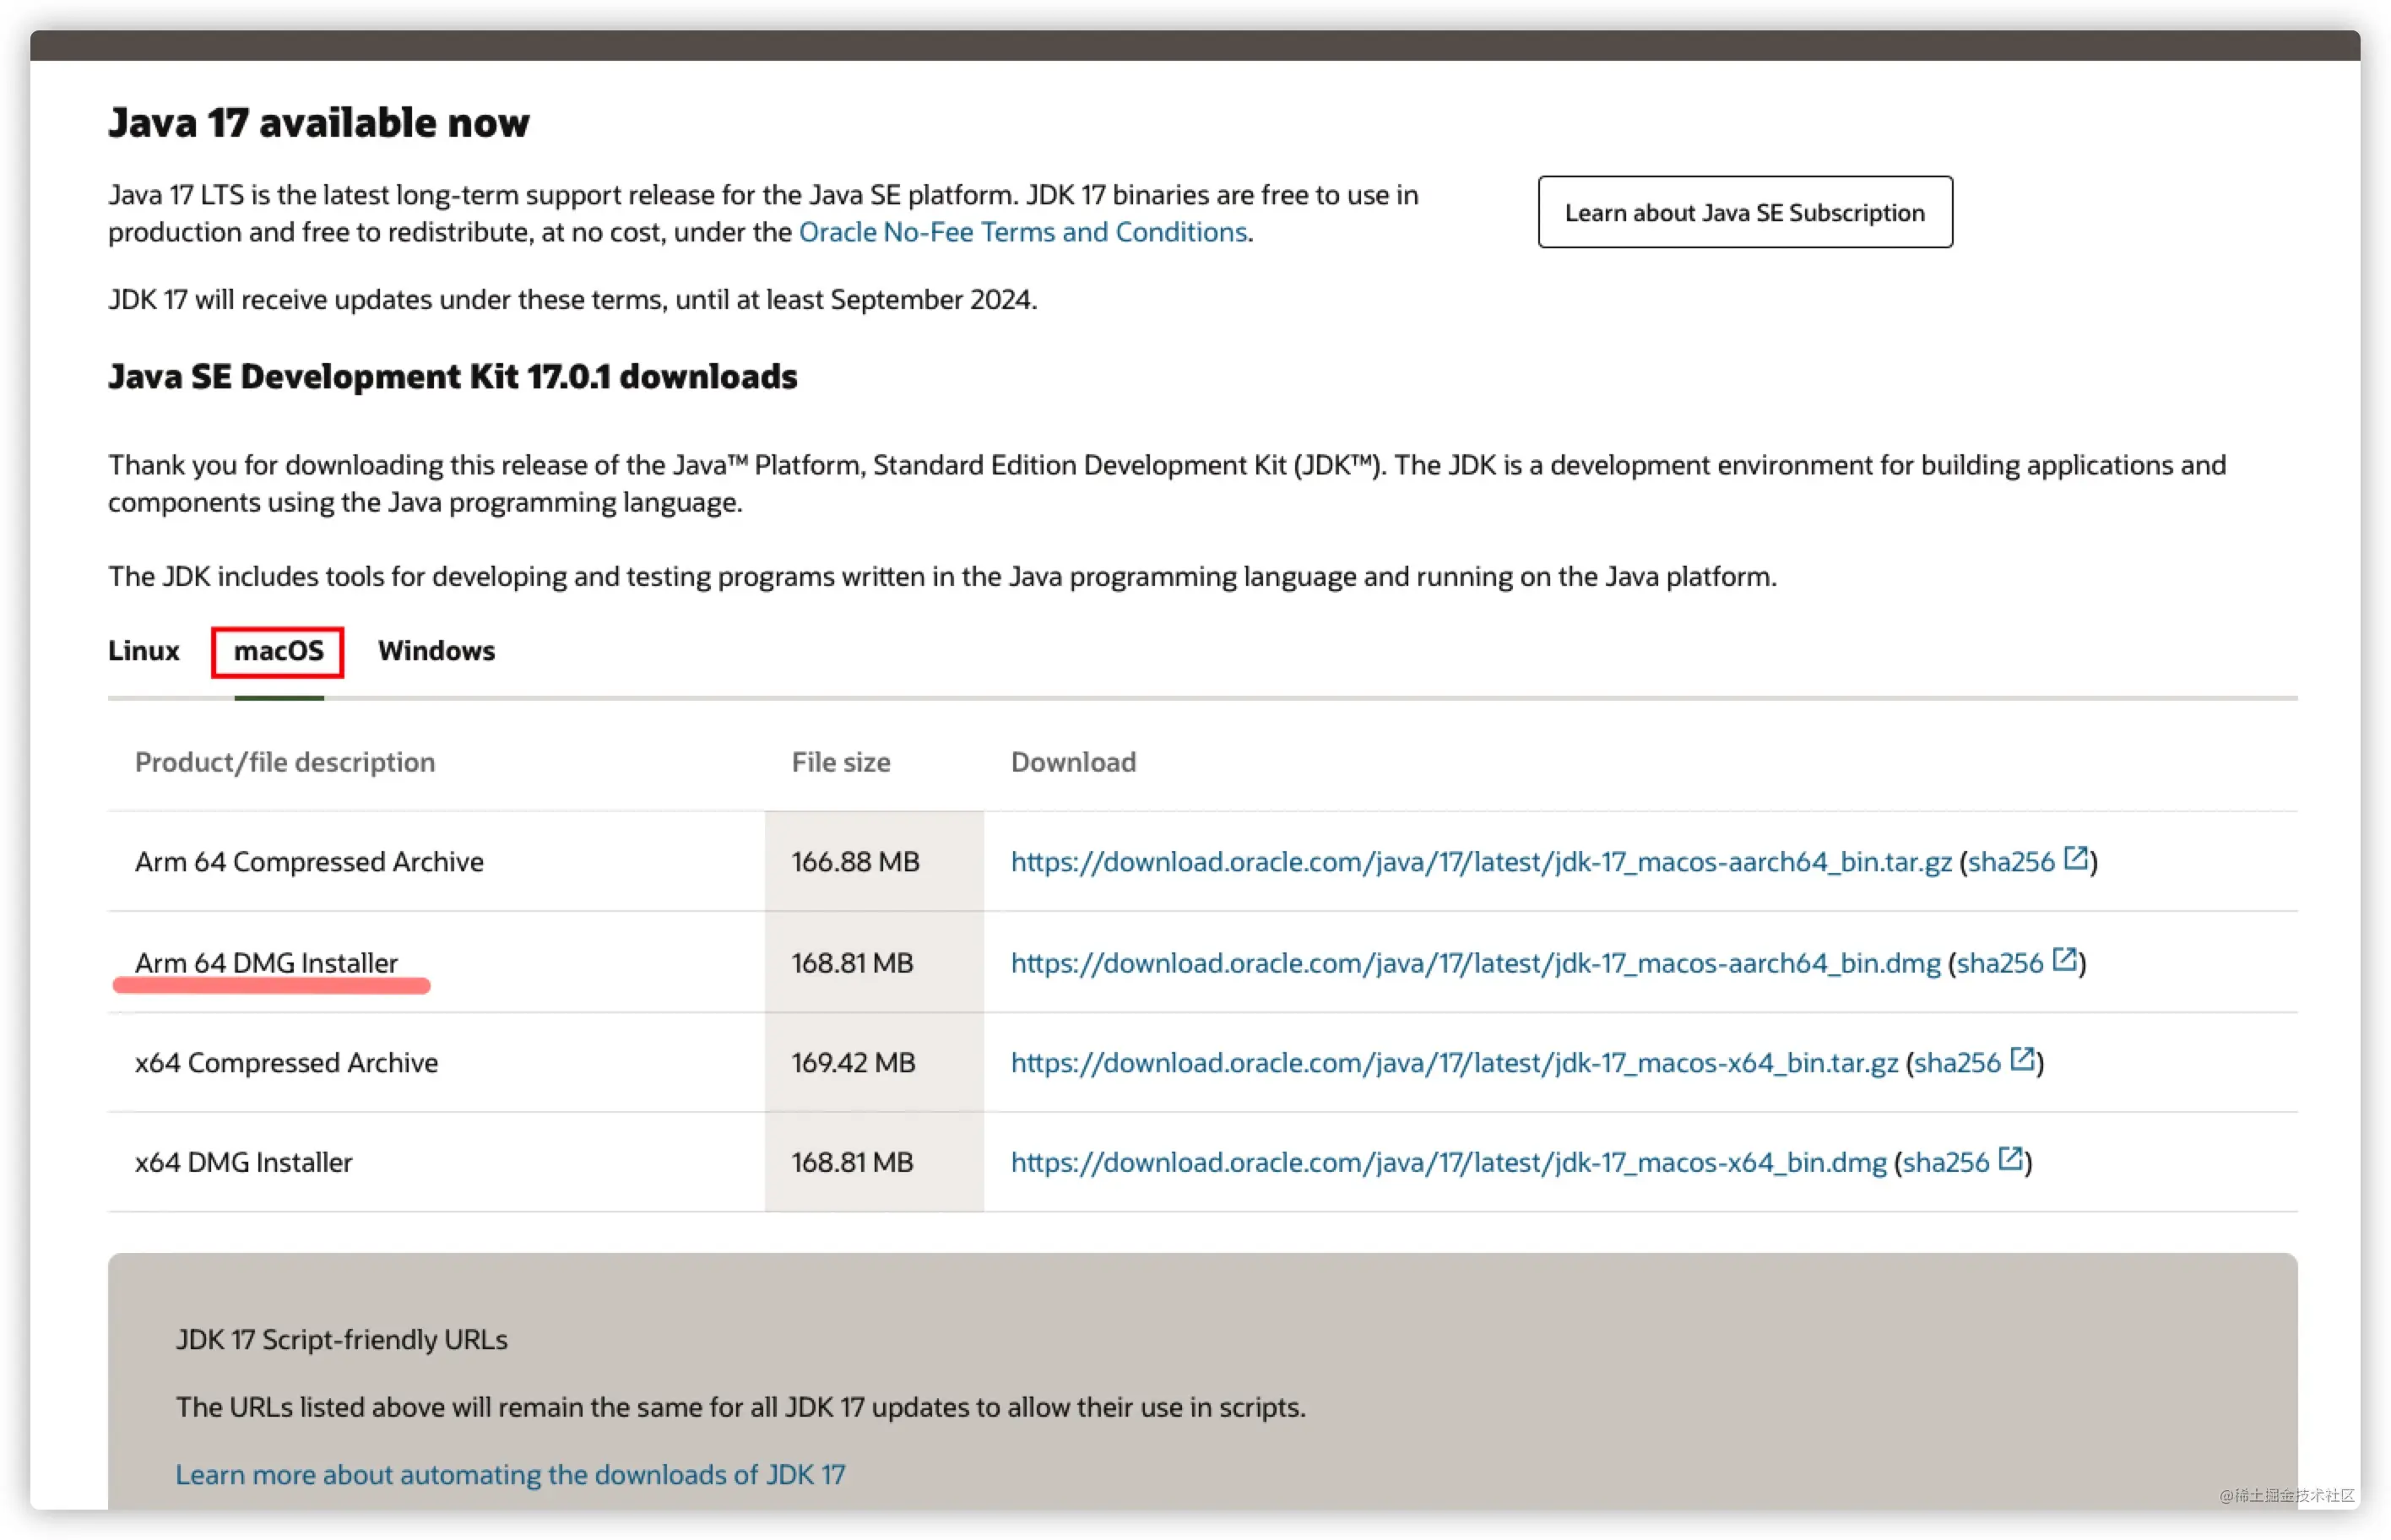This screenshot has width=2391, height=1540.
Task: Open Oracle No-Fee Terms and Conditions link
Action: point(1023,232)
